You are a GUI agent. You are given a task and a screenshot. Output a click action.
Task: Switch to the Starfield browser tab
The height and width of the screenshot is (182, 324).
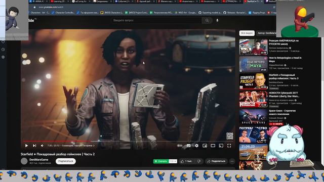[253, 2]
